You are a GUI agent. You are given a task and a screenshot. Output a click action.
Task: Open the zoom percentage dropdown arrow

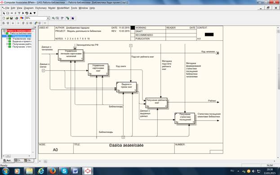click(x=48, y=18)
